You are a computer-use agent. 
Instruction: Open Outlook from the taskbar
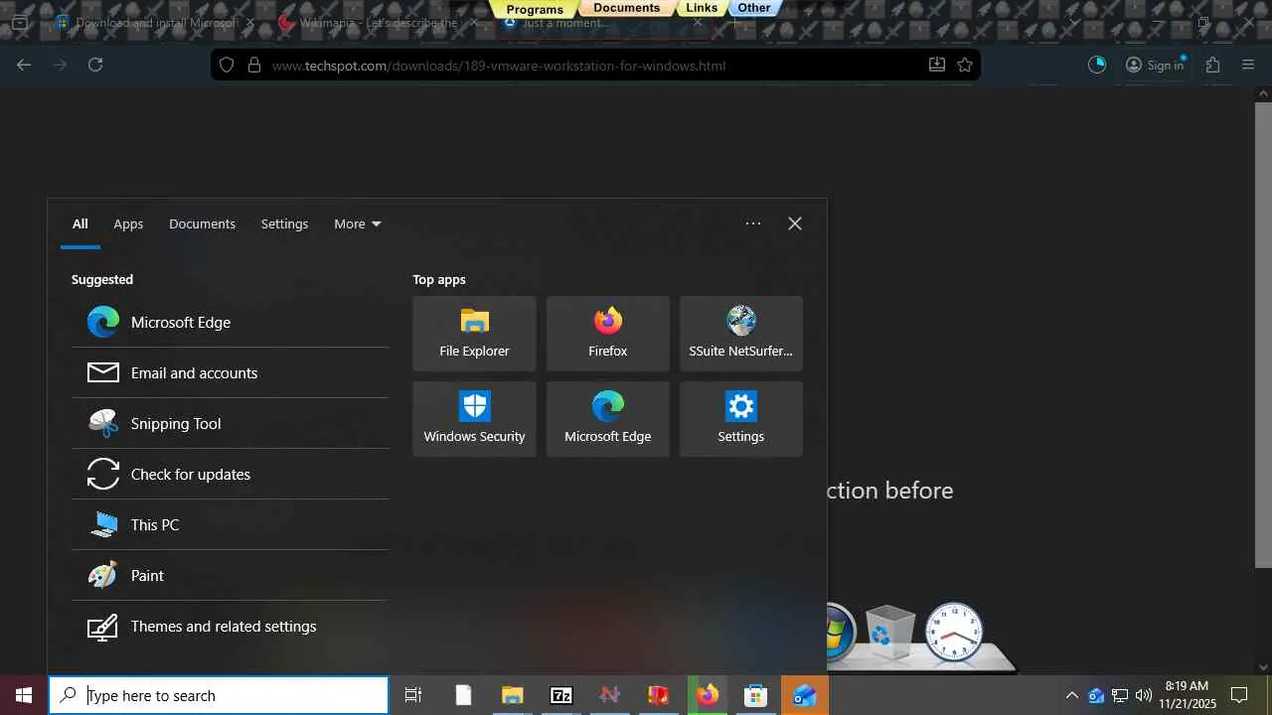click(805, 695)
